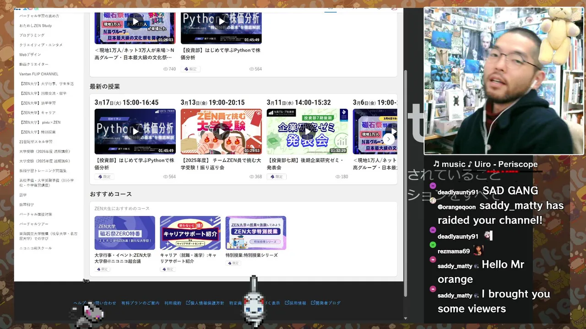Open 【ZEN大学】pixiv×ZEN category
This screenshot has width=586, height=329.
(40, 122)
